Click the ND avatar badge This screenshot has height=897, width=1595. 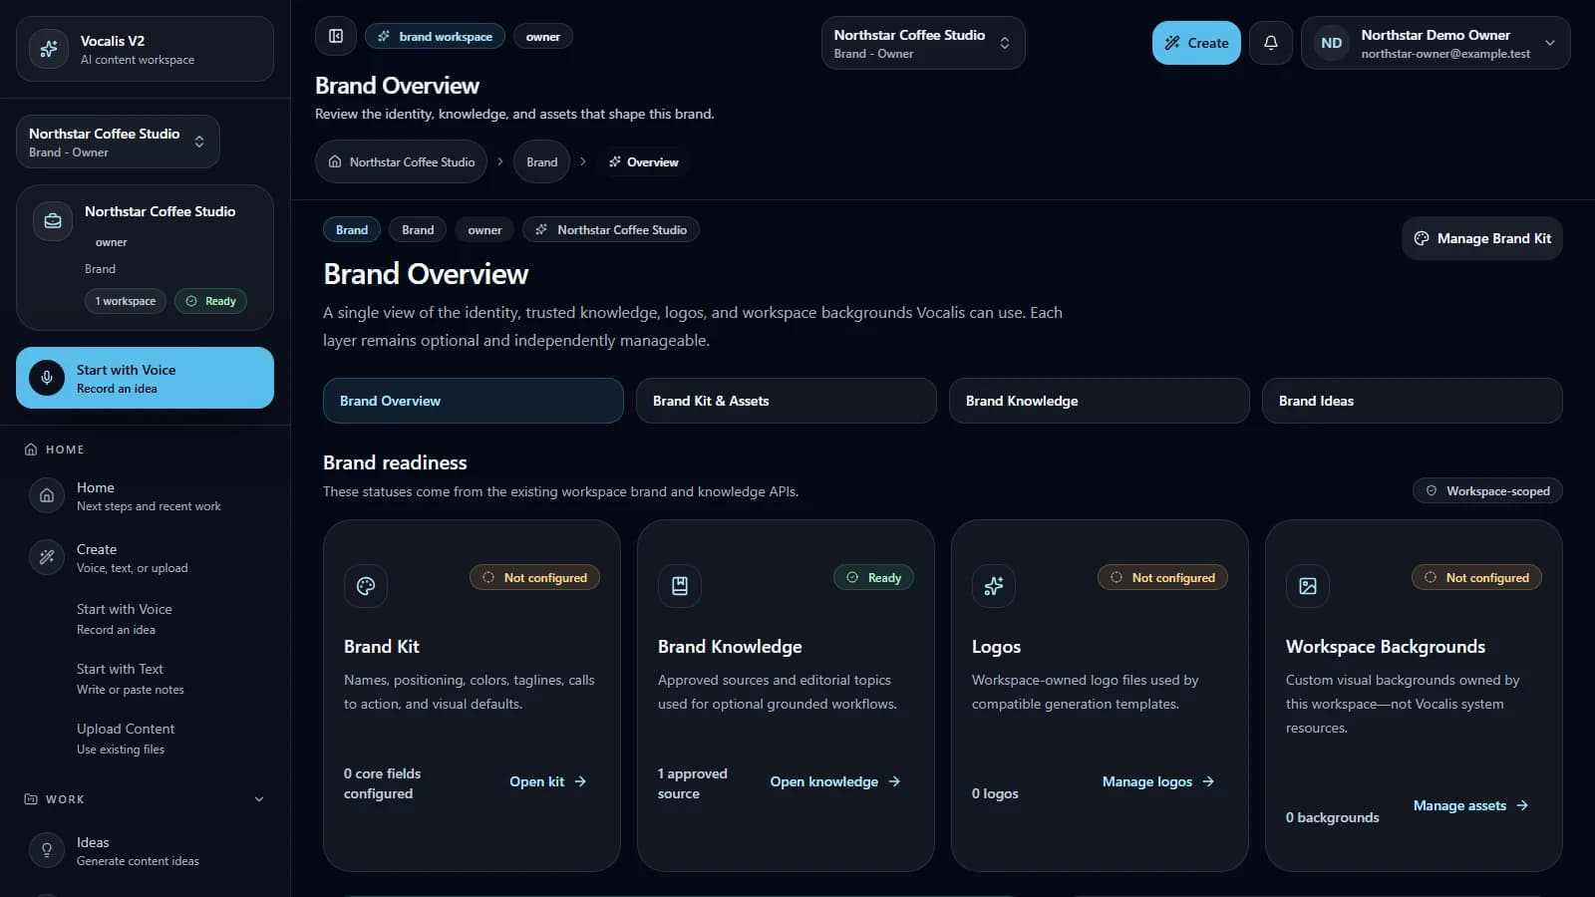pyautogui.click(x=1332, y=43)
